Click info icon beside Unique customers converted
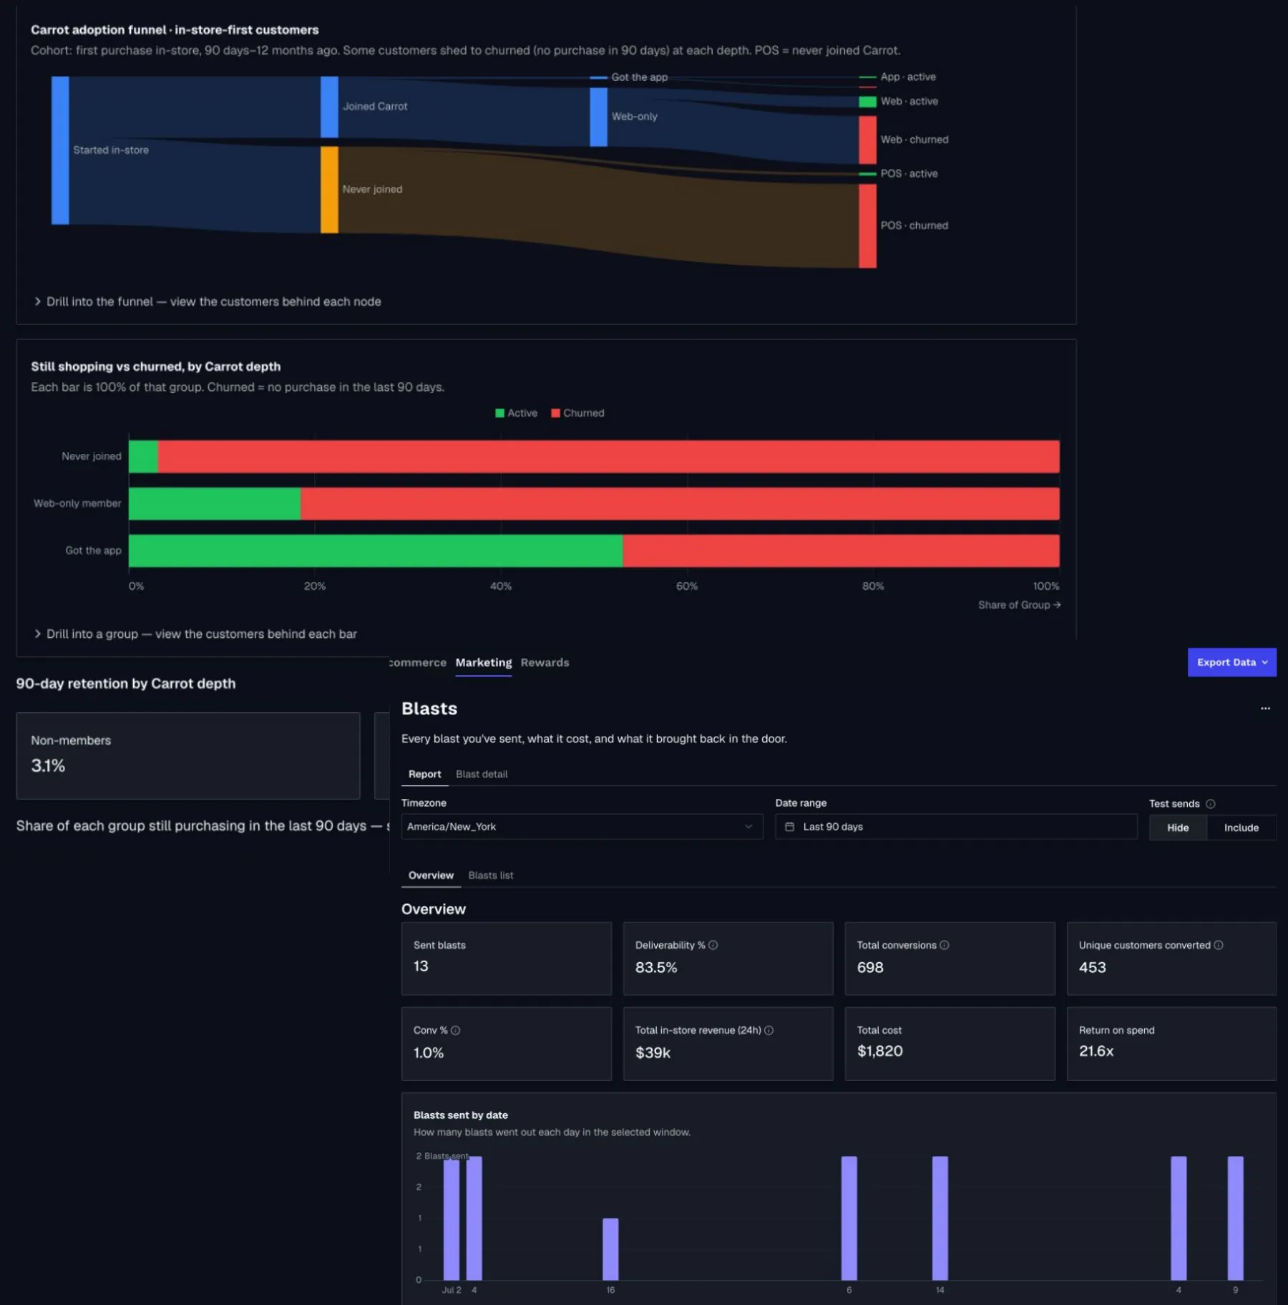This screenshot has width=1288, height=1305. coord(1218,945)
